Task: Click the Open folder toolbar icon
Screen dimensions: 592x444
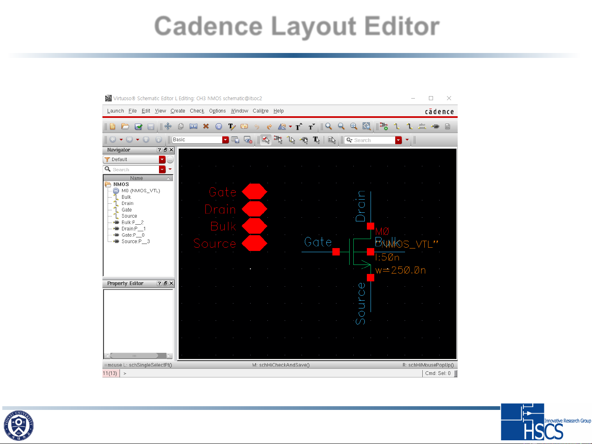Action: pyautogui.click(x=125, y=127)
